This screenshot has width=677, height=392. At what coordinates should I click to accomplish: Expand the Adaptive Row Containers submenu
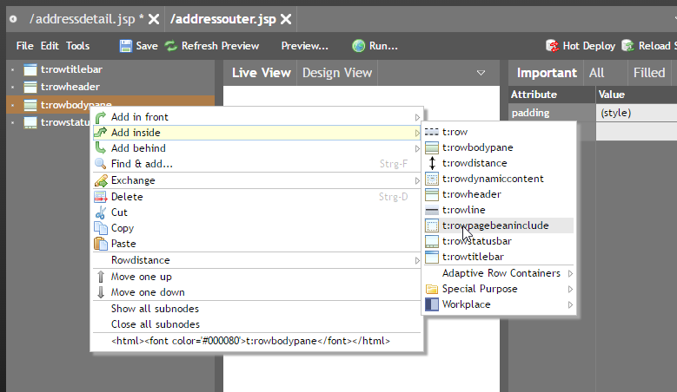(x=501, y=273)
